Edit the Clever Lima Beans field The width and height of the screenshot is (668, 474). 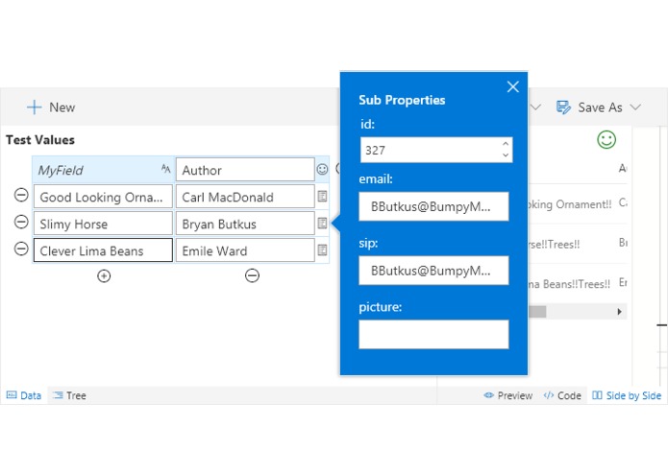[103, 250]
